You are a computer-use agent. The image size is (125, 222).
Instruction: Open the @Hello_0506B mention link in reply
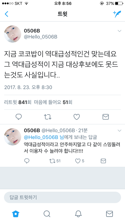[x=41, y=137]
